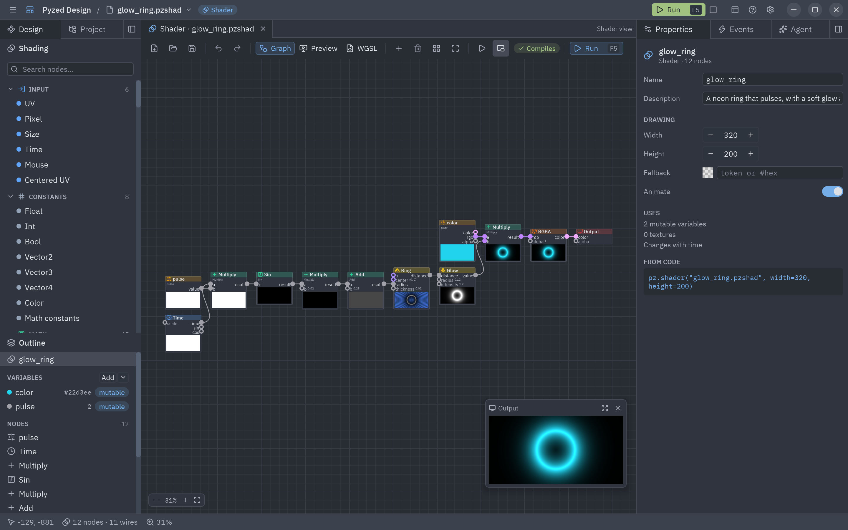Click the new shader file icon

(154, 48)
